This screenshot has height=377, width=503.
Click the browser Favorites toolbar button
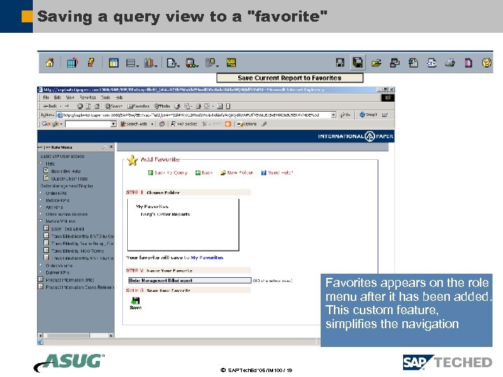tap(138, 106)
